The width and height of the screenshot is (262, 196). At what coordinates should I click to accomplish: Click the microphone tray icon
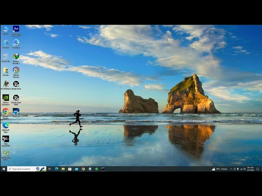[x=238, y=169]
